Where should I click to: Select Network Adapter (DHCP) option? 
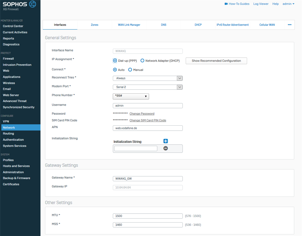point(142,61)
